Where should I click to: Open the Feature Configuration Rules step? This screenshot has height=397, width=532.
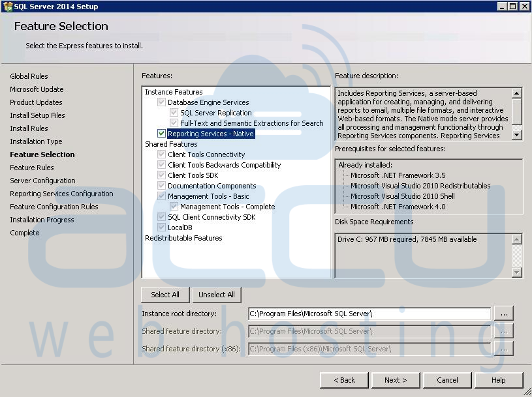54,207
